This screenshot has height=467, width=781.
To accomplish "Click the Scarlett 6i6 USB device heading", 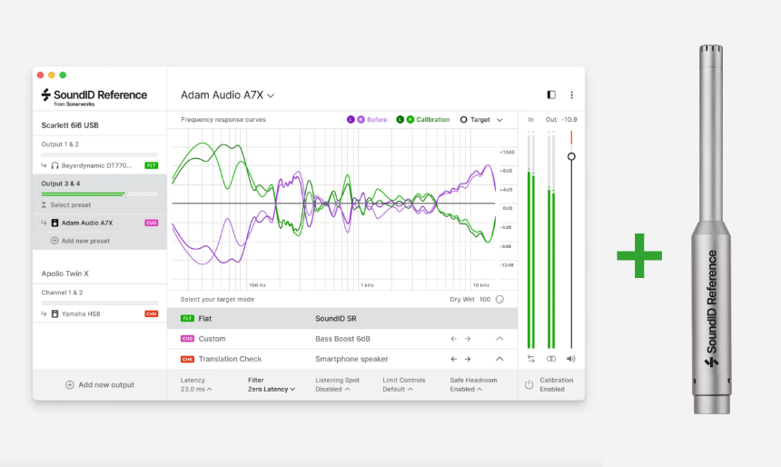I will (70, 125).
